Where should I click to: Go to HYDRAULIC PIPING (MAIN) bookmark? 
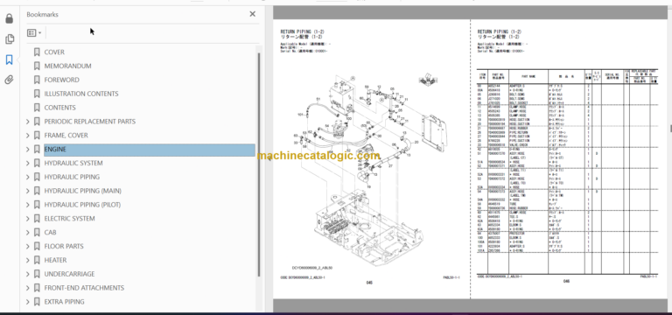tap(83, 191)
